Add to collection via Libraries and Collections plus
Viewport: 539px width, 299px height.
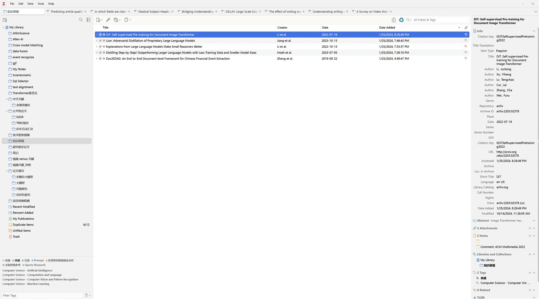tap(530, 255)
